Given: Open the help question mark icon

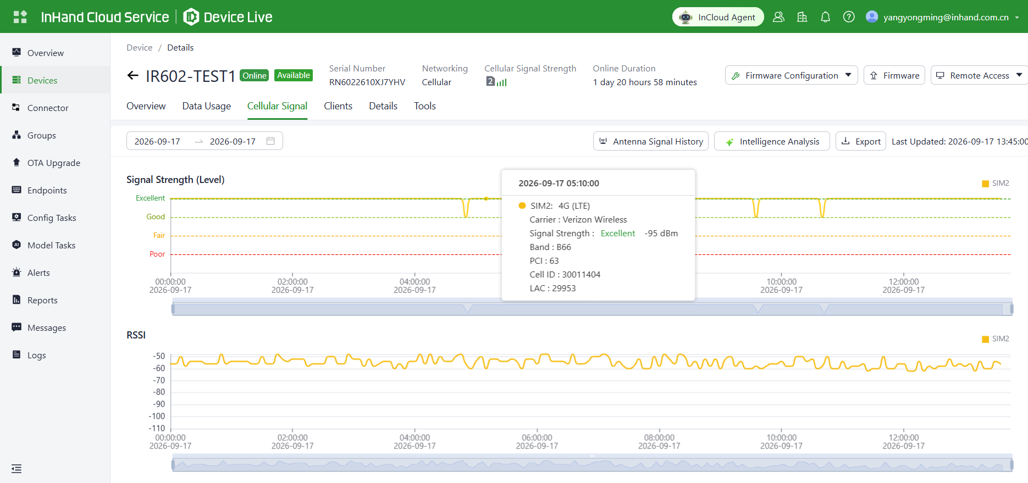Looking at the screenshot, I should (x=849, y=17).
